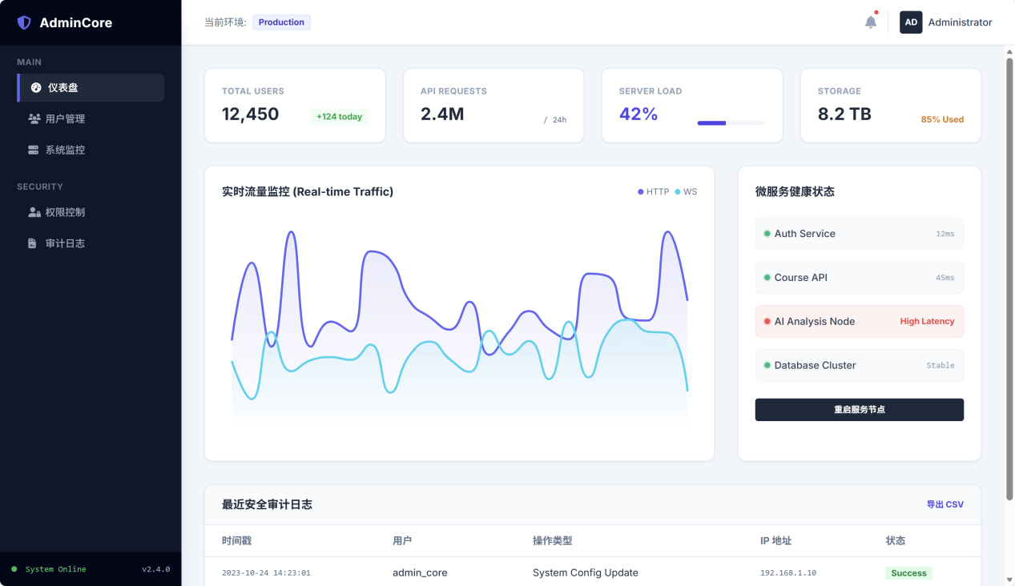Toggle the WS series in chart legend

click(x=686, y=192)
